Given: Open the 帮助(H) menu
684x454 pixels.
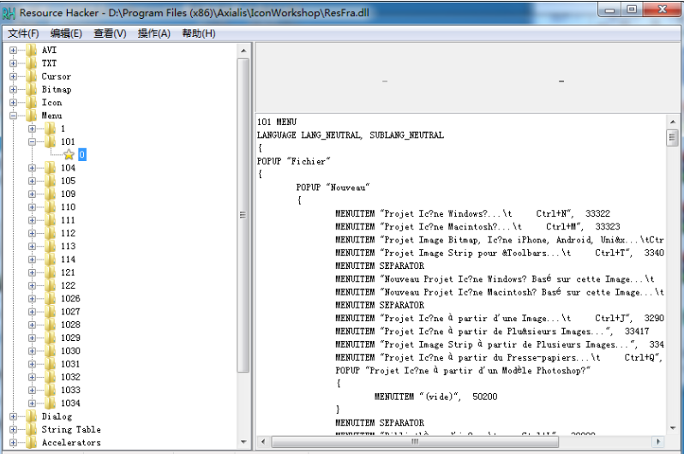Looking at the screenshot, I should pyautogui.click(x=198, y=33).
